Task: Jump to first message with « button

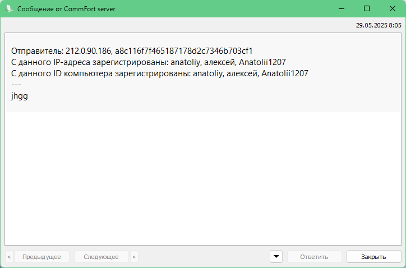Action: pos(9,257)
